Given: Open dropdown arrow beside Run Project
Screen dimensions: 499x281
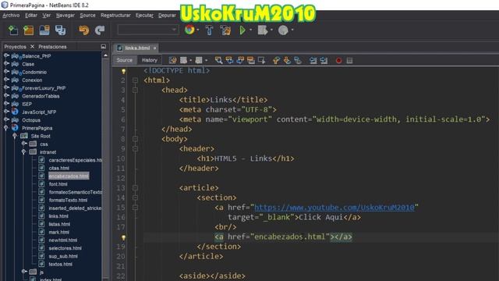Looking at the screenshot, I should (251, 30).
